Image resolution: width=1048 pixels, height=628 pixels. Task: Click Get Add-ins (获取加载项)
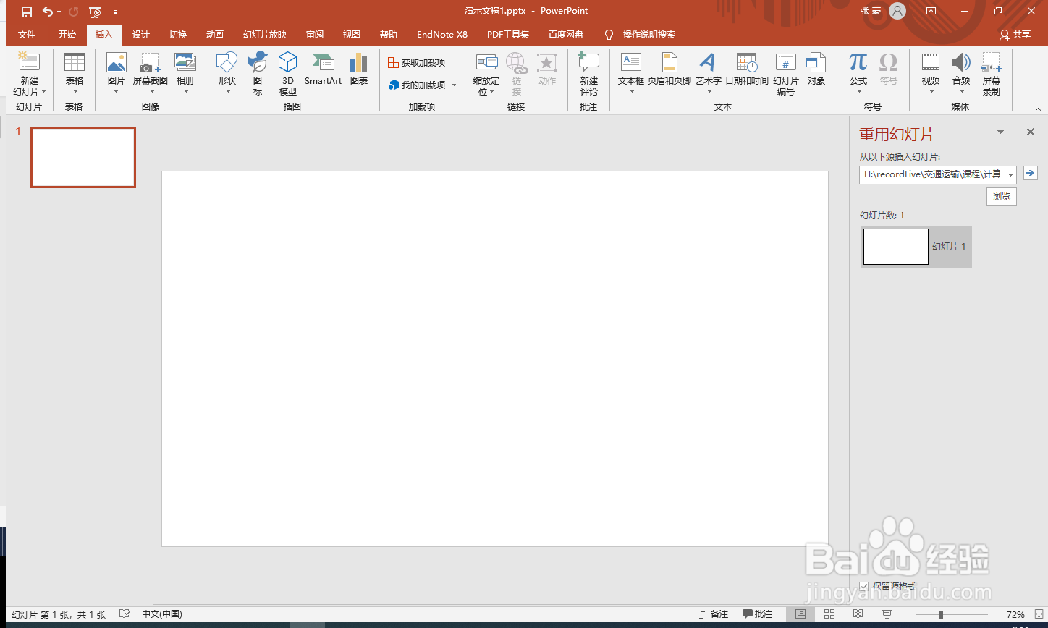tap(417, 63)
